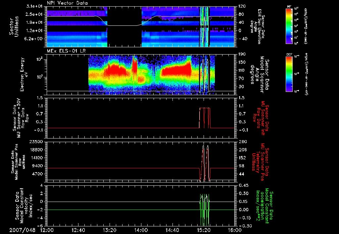Click the "80" sun elevation tick label
Viewport: 339px width, 234px height.
241,15
